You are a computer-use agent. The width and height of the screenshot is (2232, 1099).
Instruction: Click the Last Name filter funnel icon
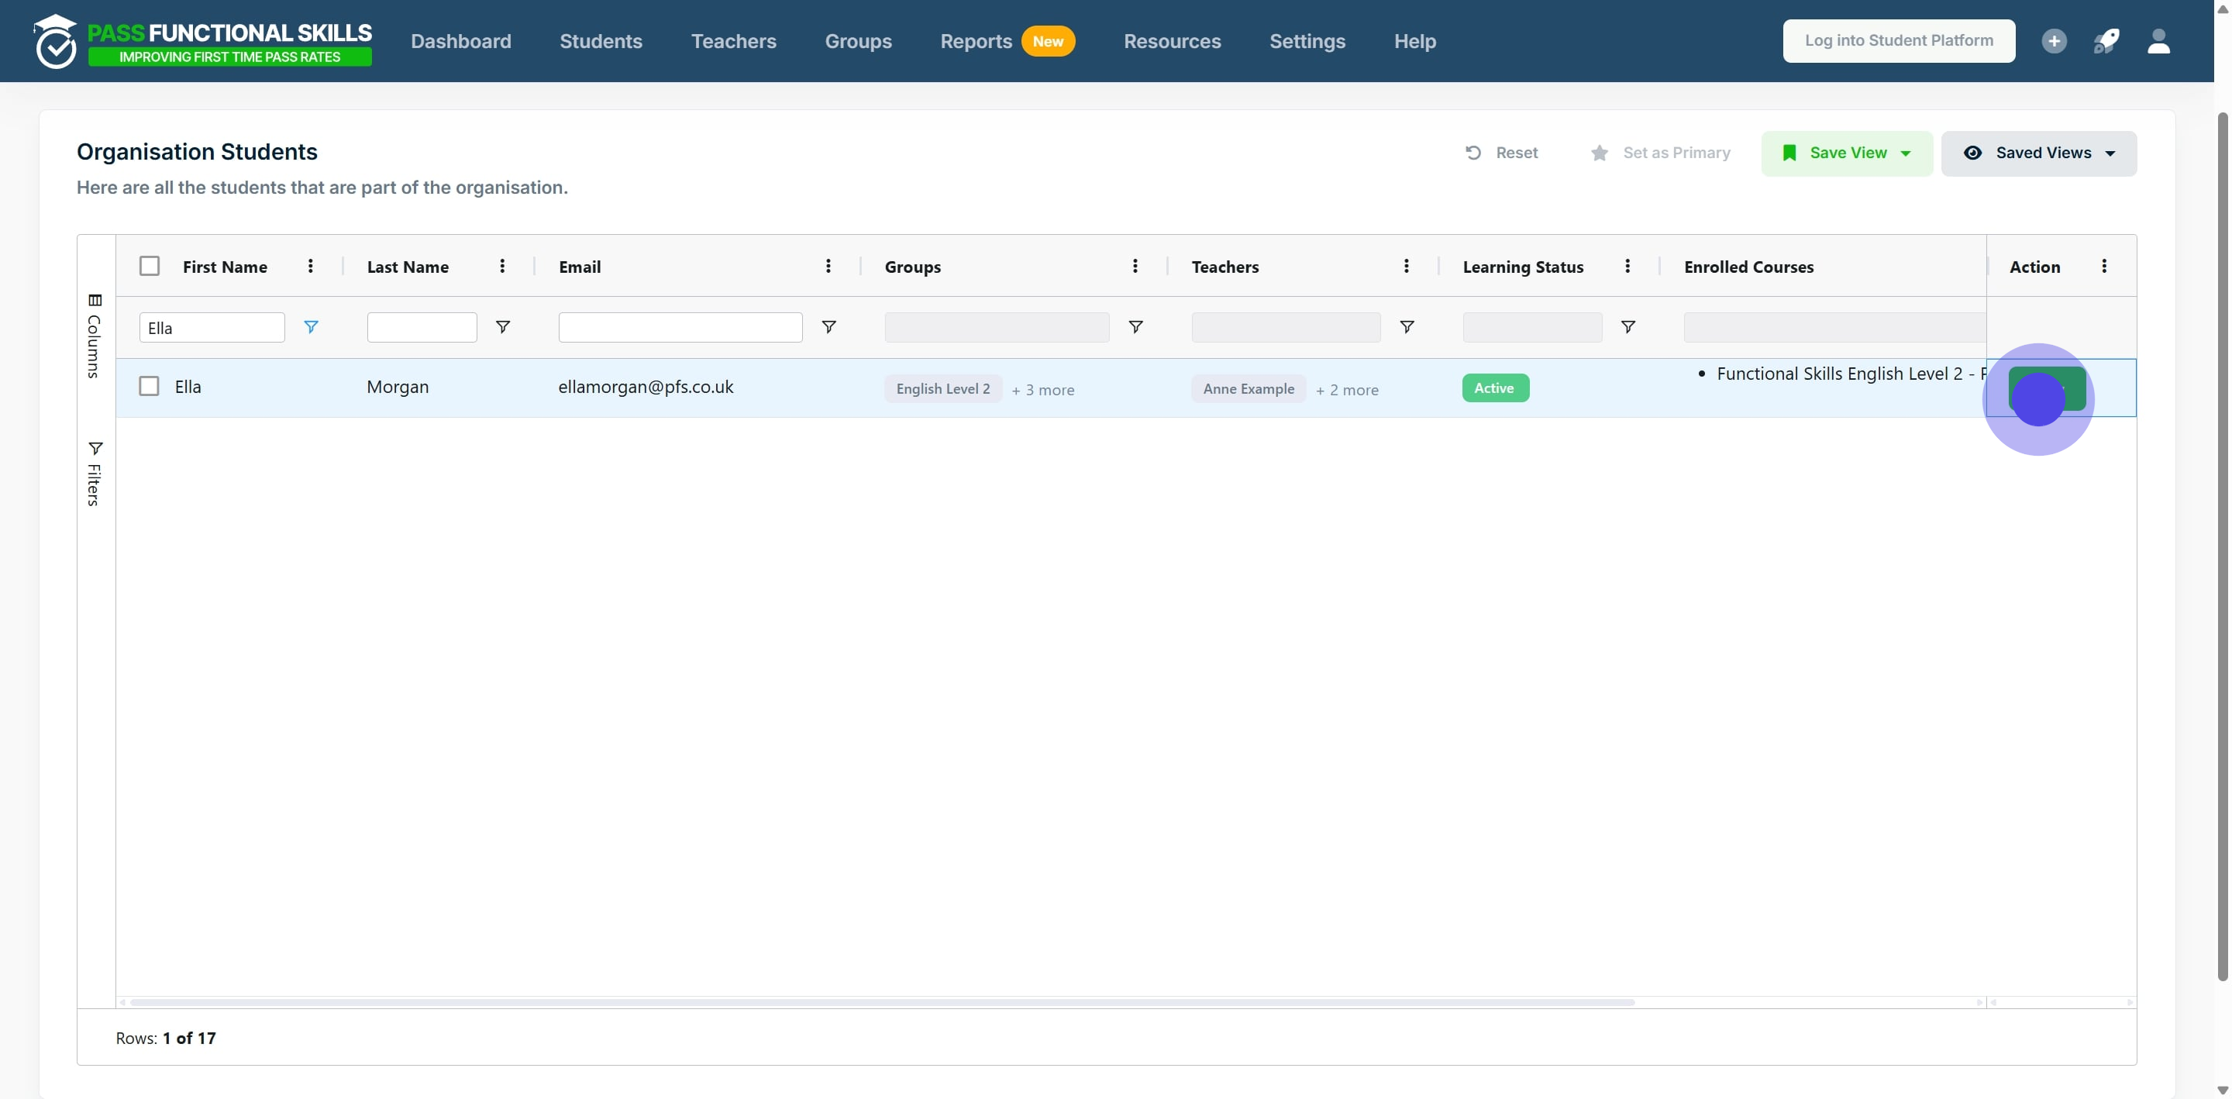[502, 327]
